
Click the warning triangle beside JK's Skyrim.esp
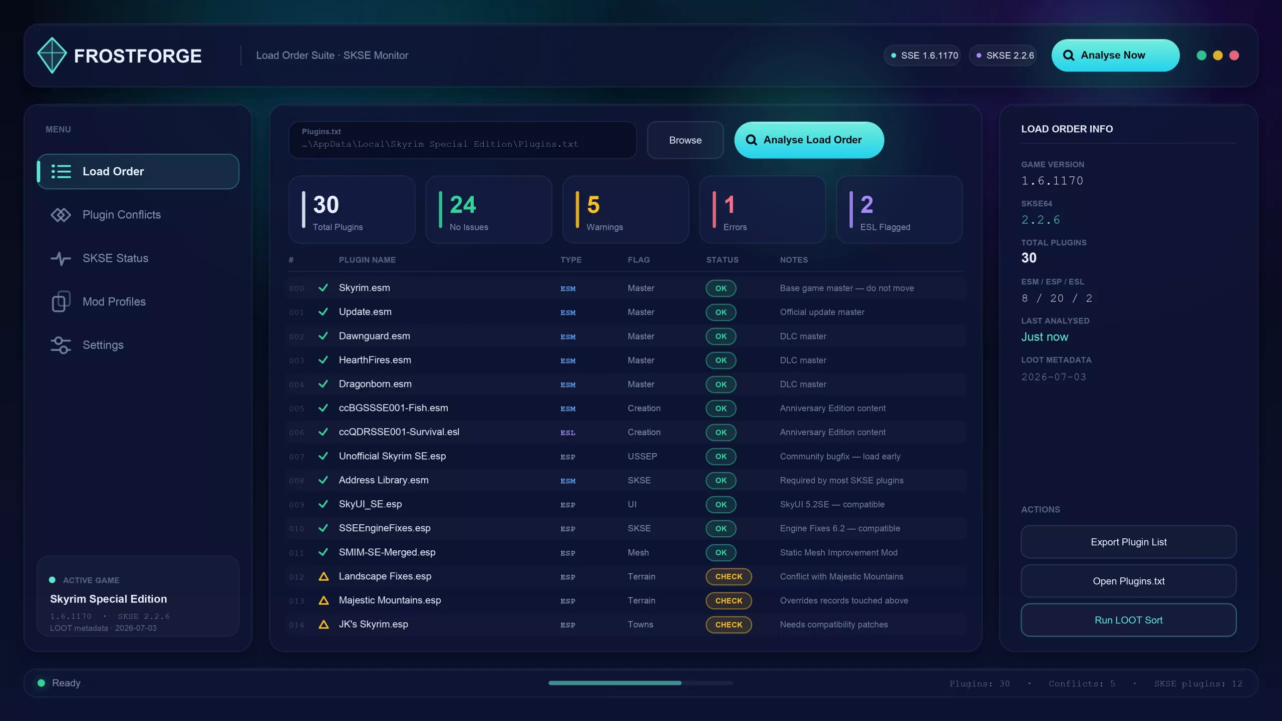coord(324,624)
